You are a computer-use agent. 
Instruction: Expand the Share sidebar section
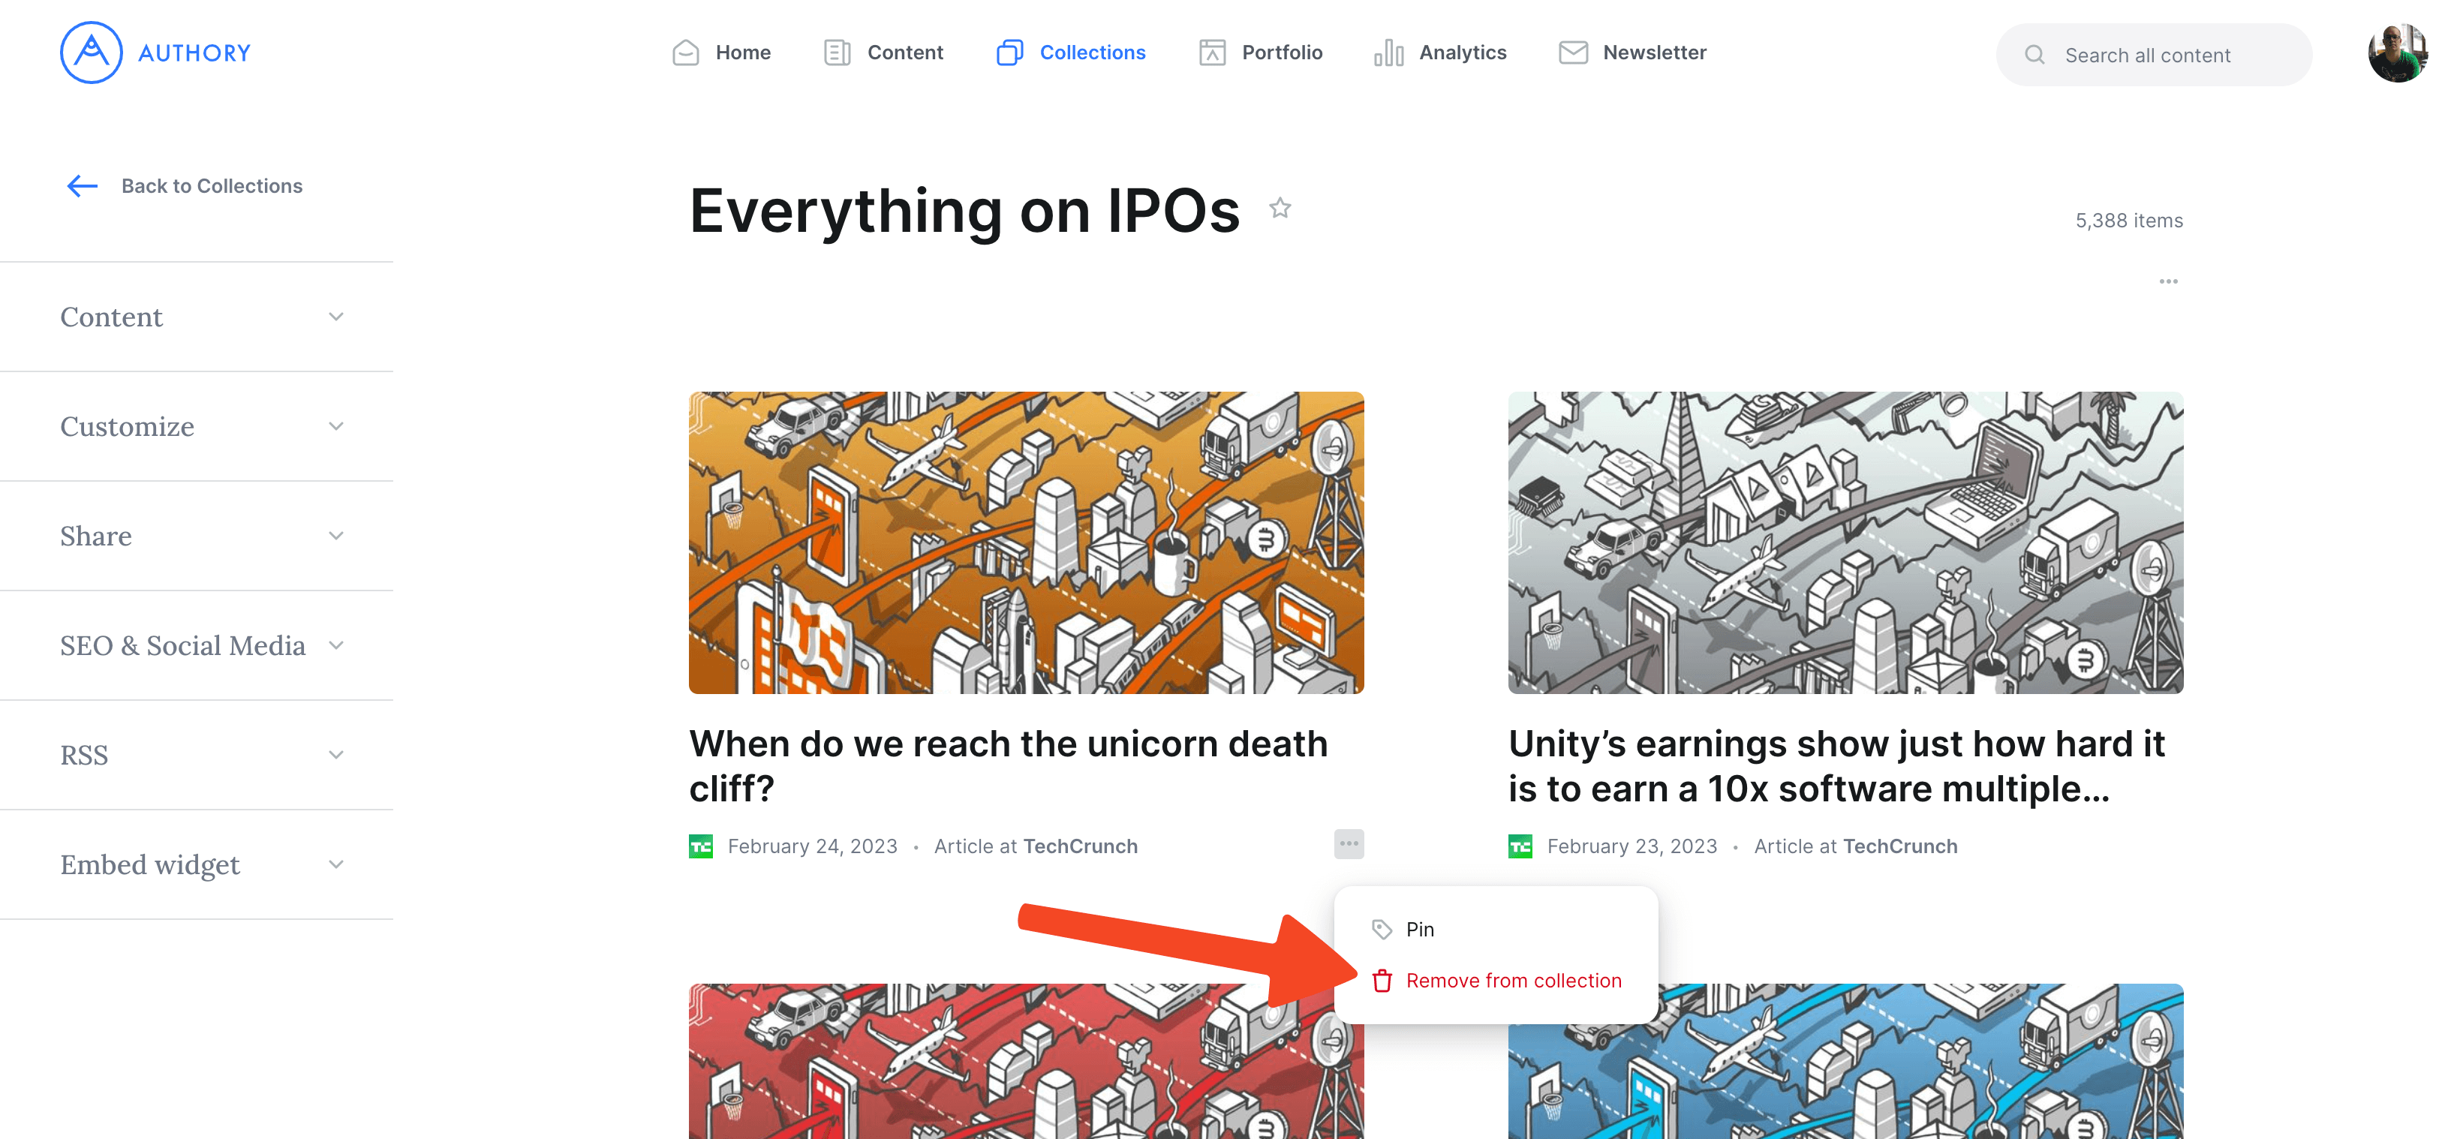[x=197, y=536]
